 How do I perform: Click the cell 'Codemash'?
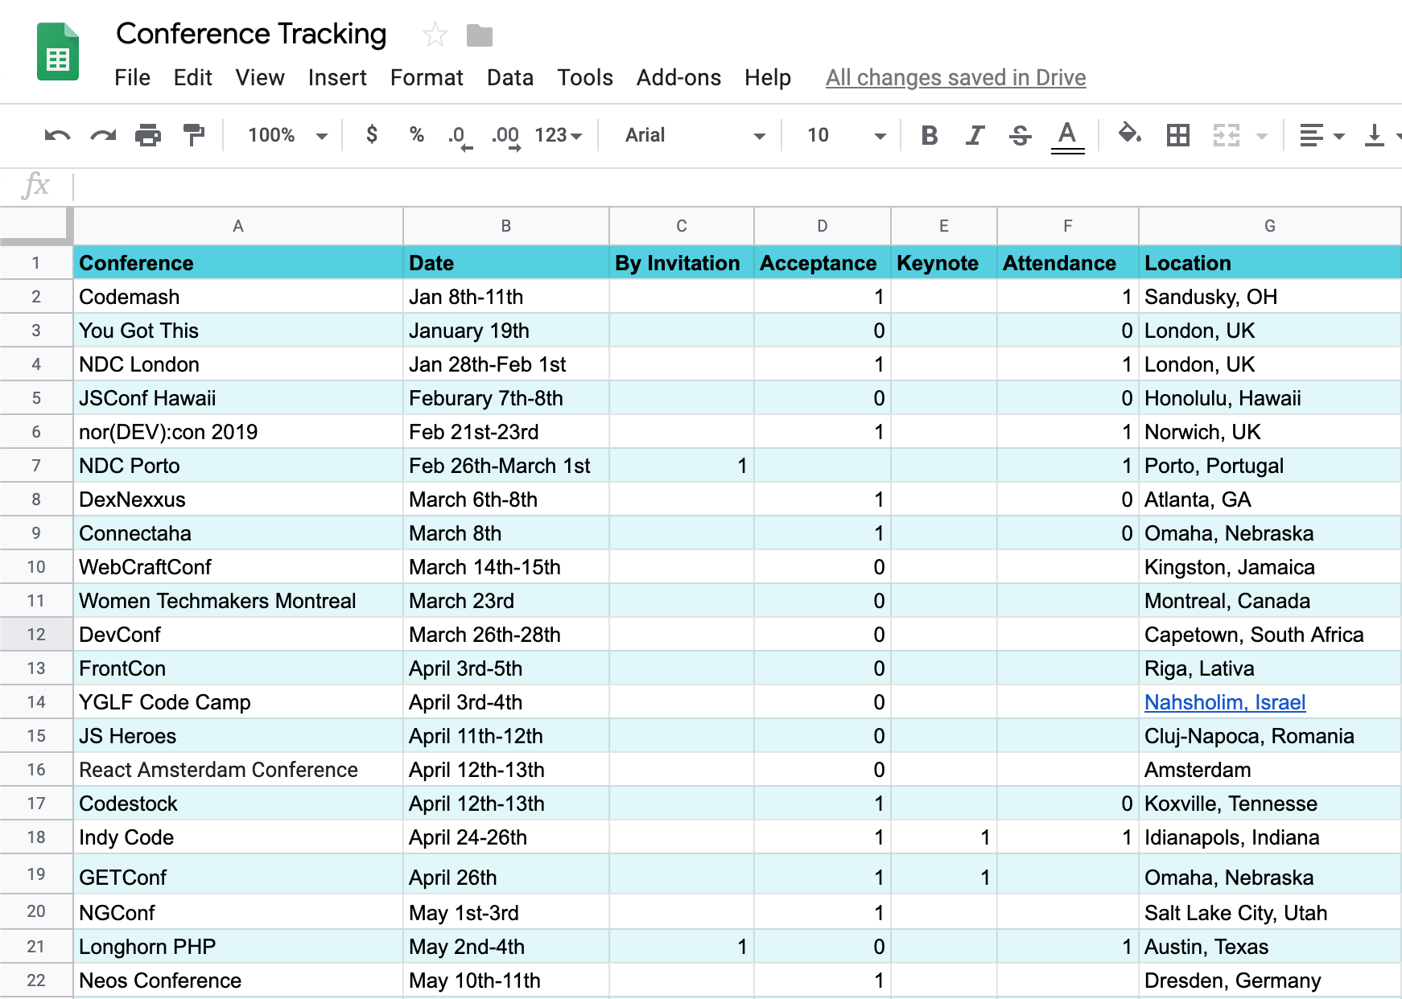(x=238, y=297)
